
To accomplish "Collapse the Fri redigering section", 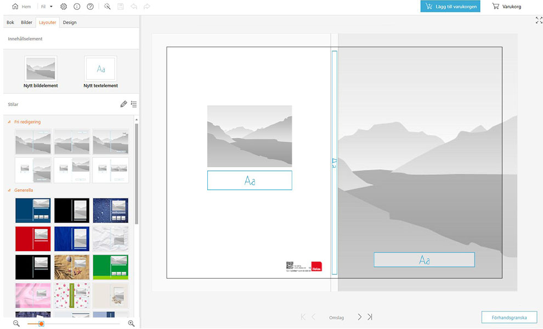I will pyautogui.click(x=9, y=122).
